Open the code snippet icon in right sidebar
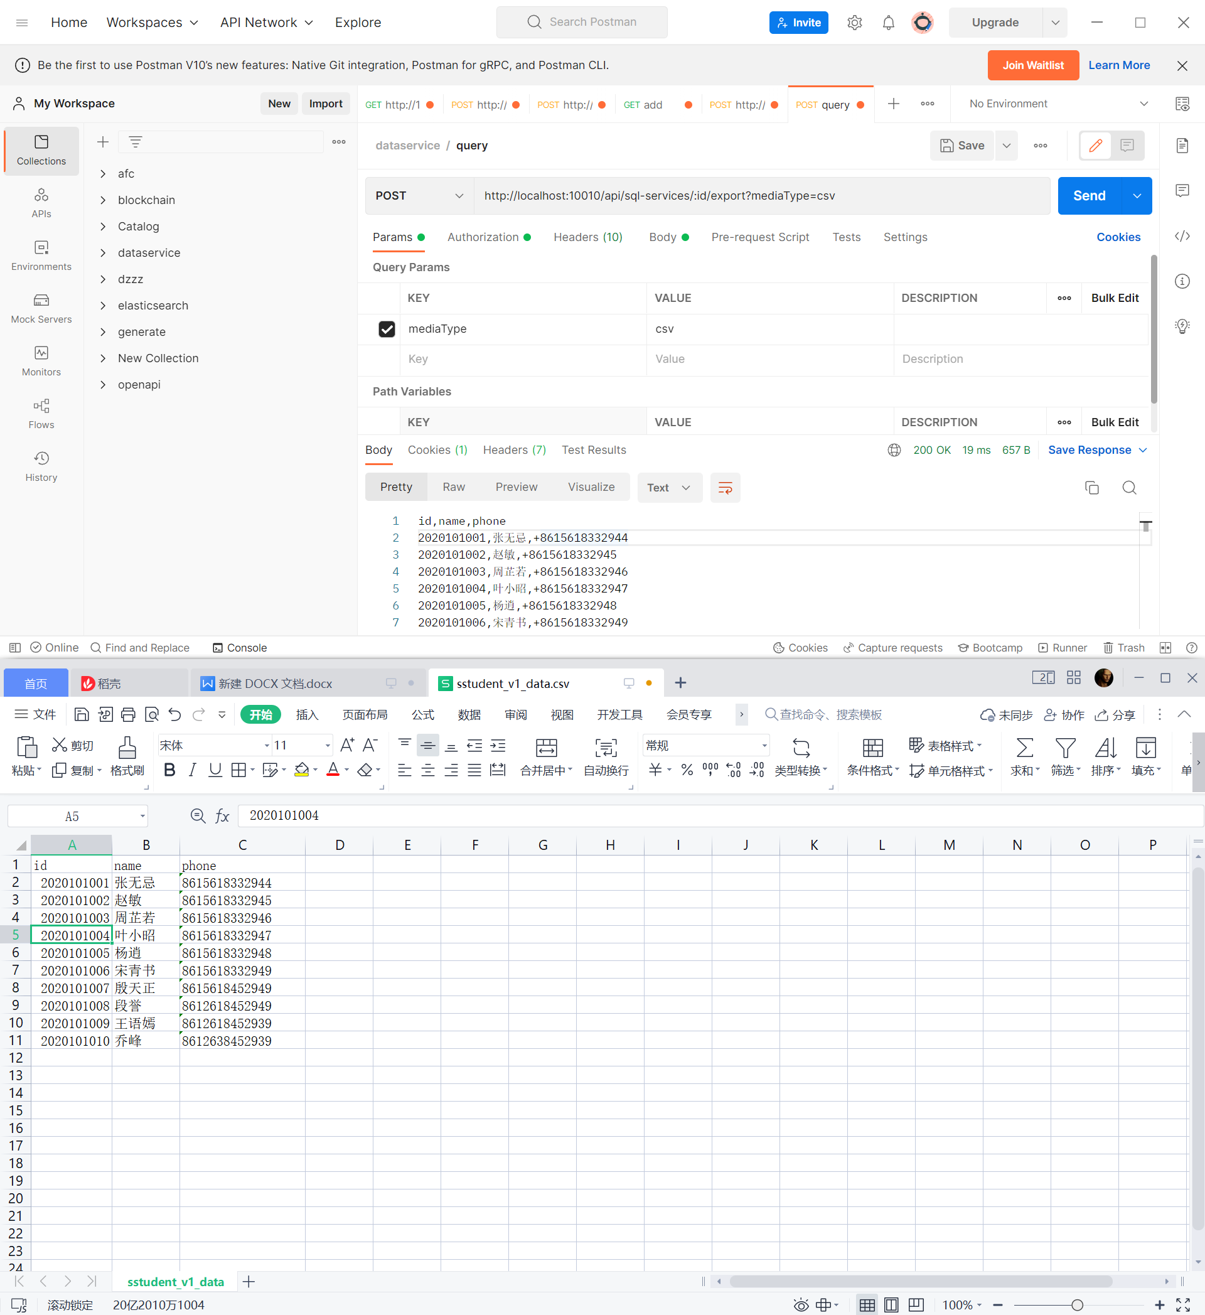1205x1315 pixels. point(1182,236)
